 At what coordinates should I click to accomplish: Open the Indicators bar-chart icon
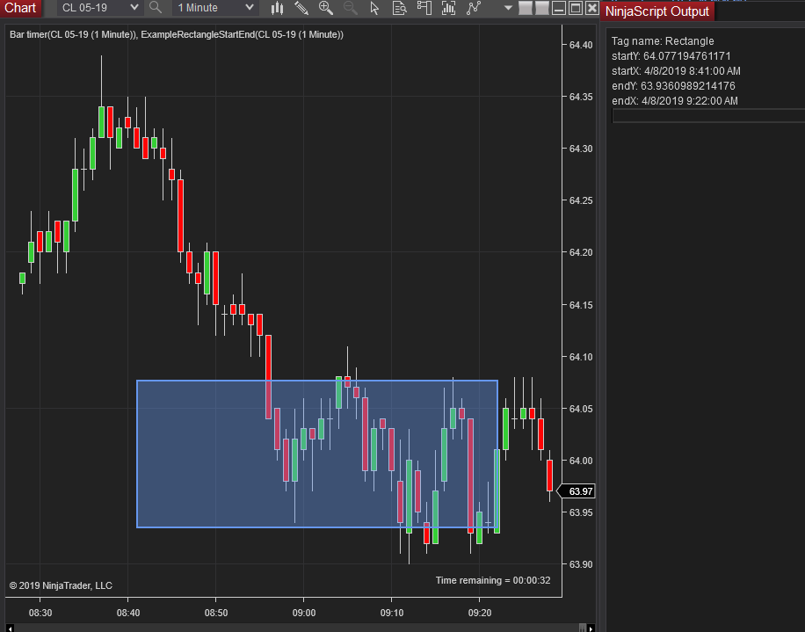click(x=449, y=8)
